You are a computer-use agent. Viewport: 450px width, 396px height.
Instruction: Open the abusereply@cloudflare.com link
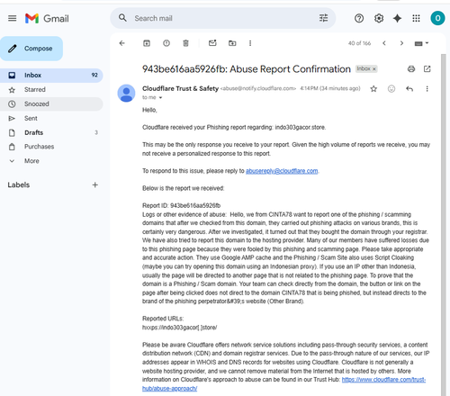282,171
